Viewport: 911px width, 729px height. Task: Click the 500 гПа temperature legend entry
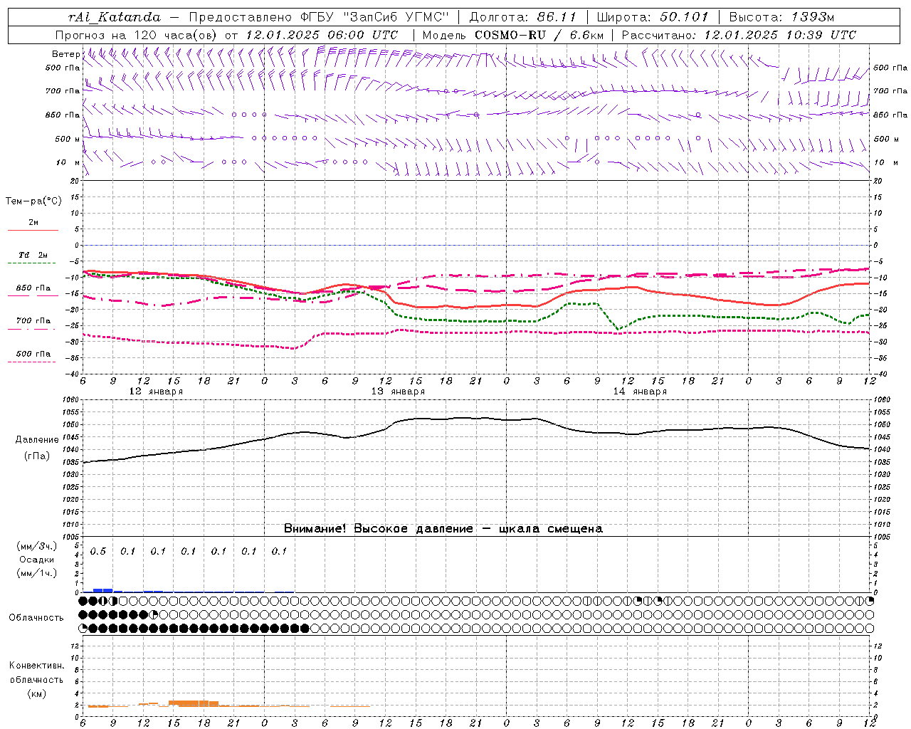pyautogui.click(x=33, y=354)
